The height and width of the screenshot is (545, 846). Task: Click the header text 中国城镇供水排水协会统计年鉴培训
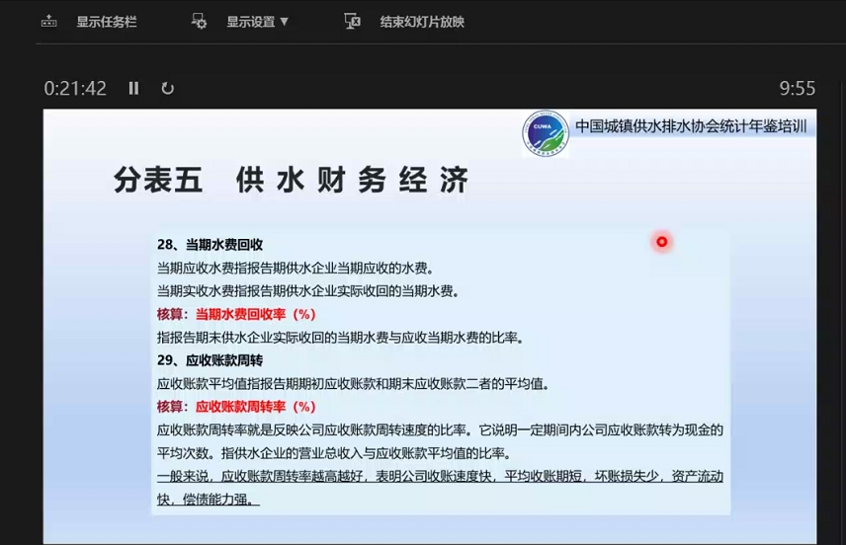point(691,126)
